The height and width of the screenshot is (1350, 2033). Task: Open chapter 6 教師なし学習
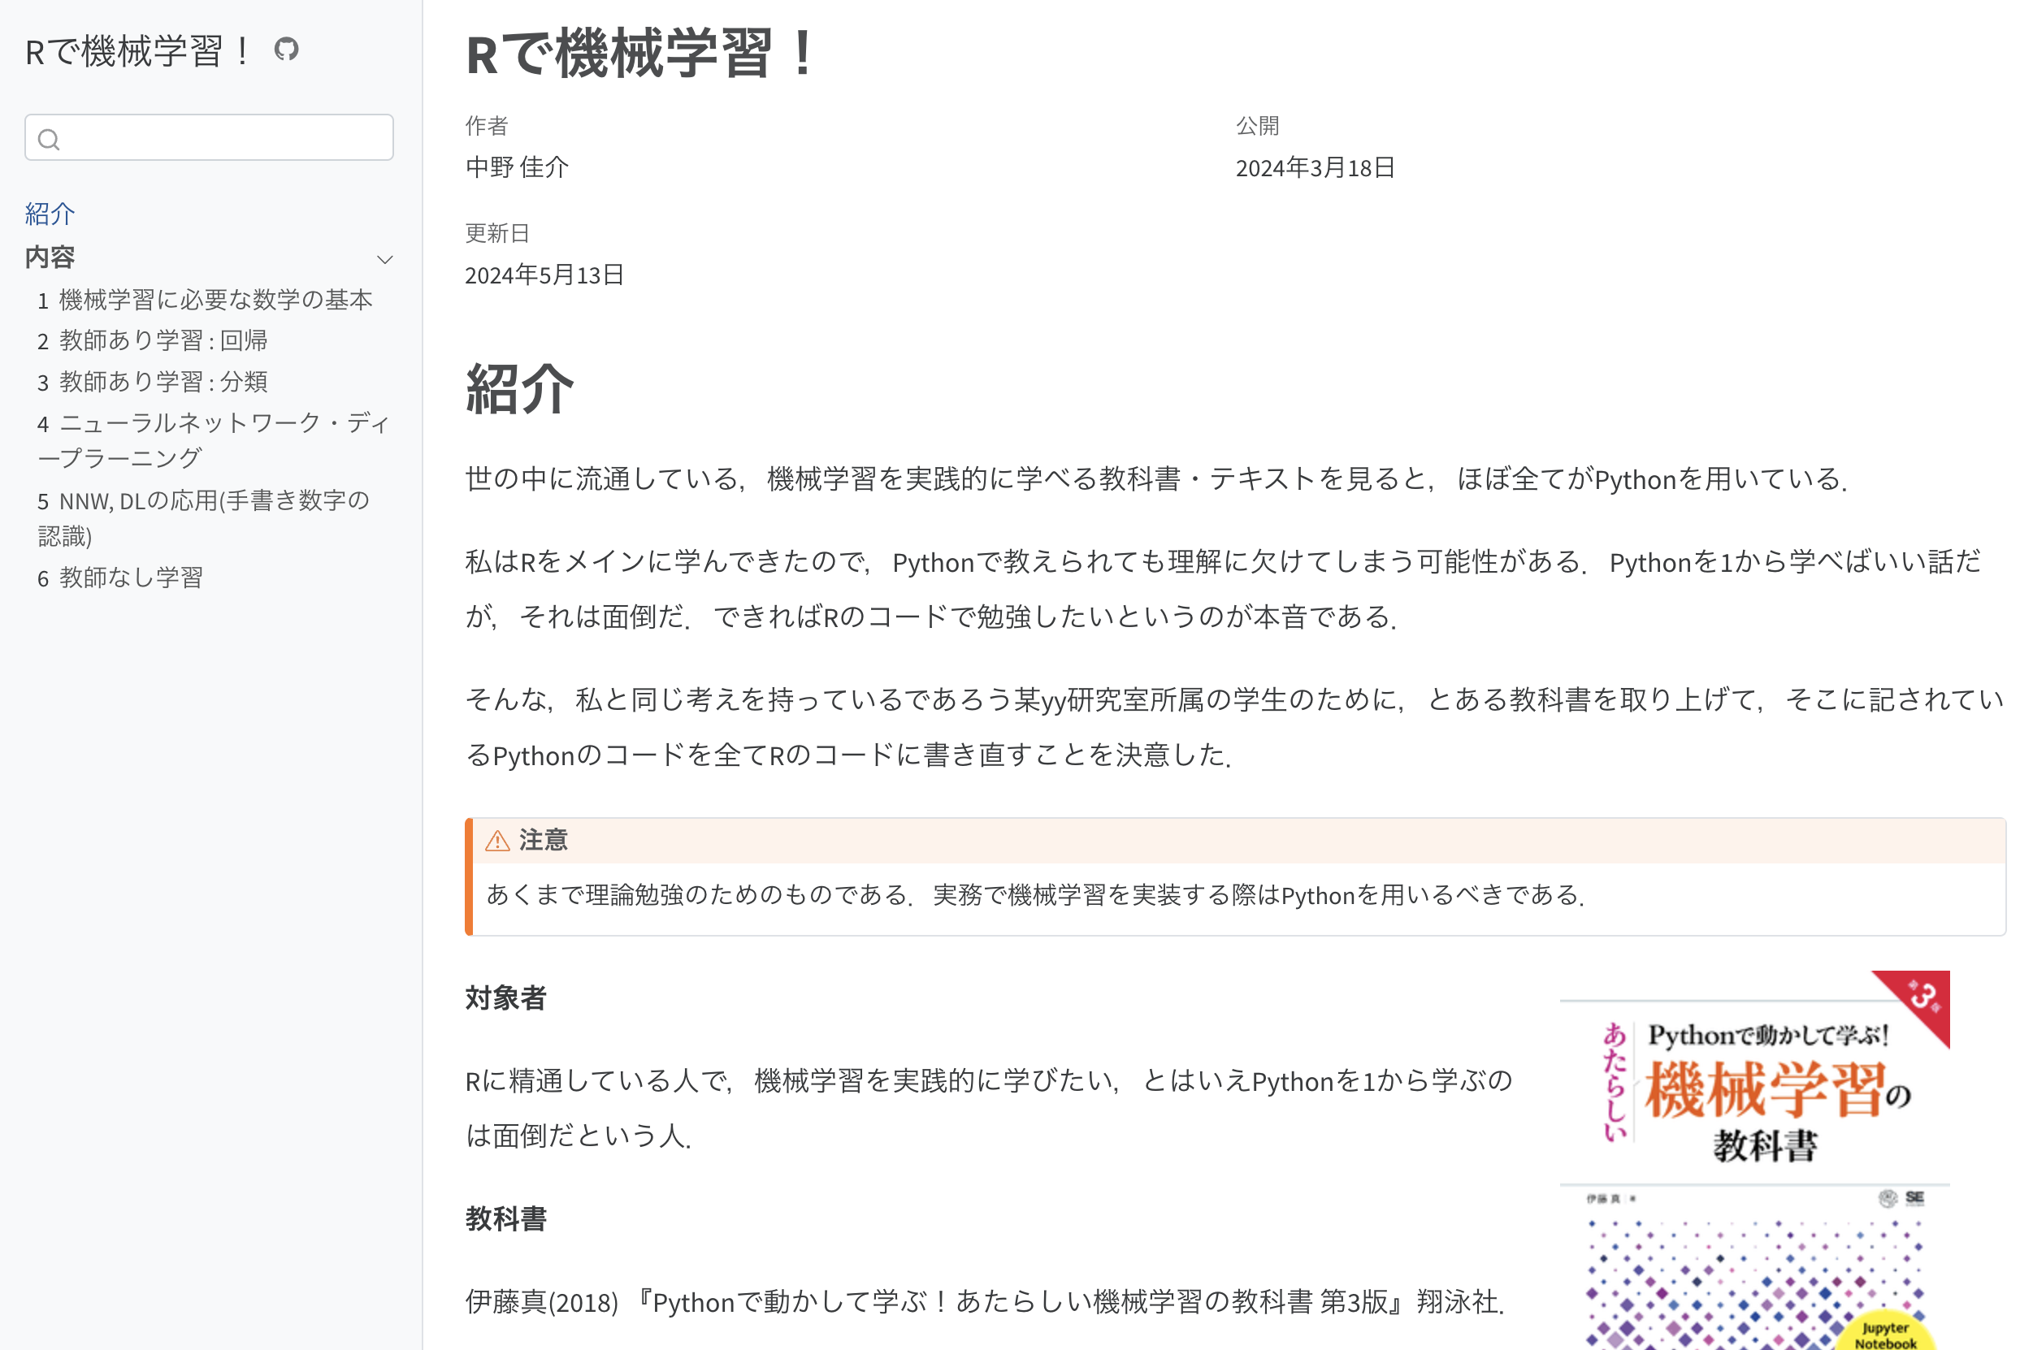coord(119,578)
